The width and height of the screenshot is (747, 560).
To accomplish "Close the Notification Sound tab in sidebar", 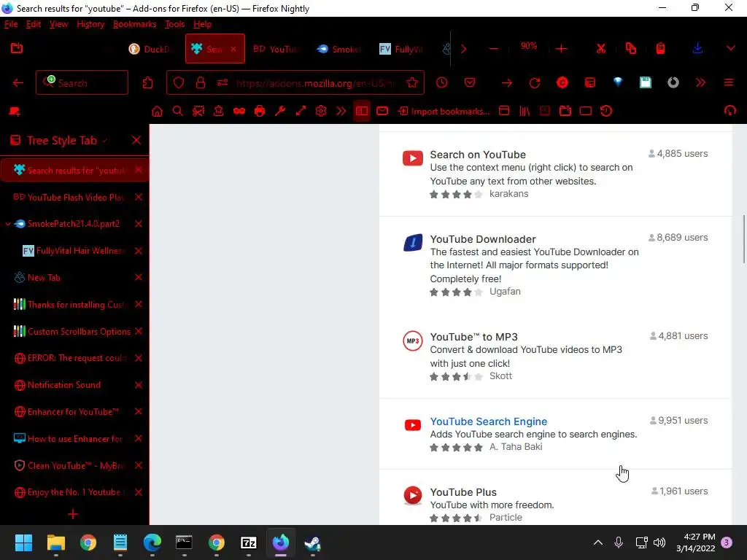I will click(x=139, y=385).
